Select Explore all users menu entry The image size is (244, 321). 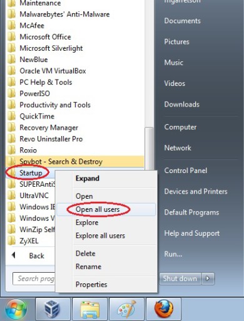tap(100, 236)
